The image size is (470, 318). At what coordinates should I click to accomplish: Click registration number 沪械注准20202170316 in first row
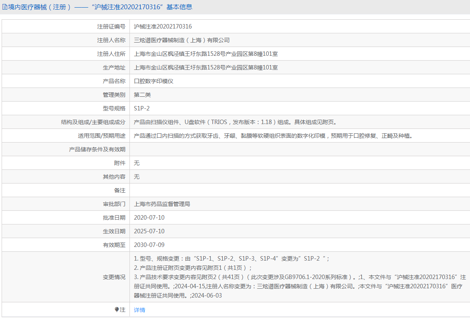point(163,26)
